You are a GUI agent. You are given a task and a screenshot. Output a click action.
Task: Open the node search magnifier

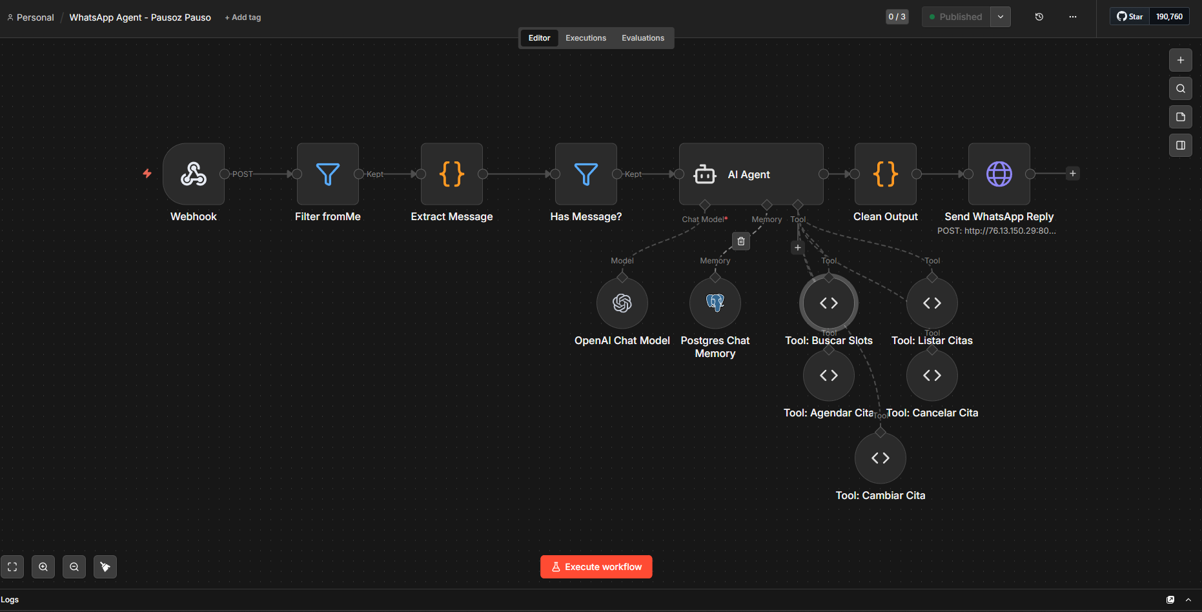[x=1181, y=88]
